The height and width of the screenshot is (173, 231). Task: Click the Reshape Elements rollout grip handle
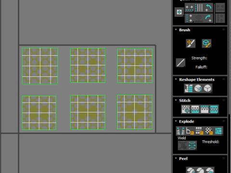coord(224,79)
